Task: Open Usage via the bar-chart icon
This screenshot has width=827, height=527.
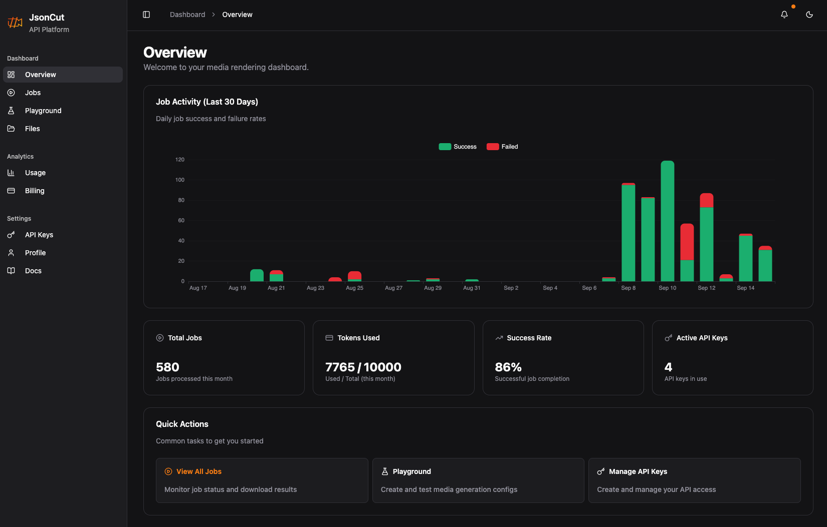Action: tap(11, 173)
